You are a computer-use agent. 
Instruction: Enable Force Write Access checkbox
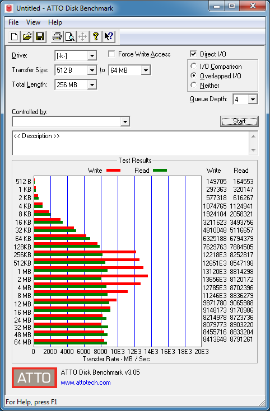point(111,54)
